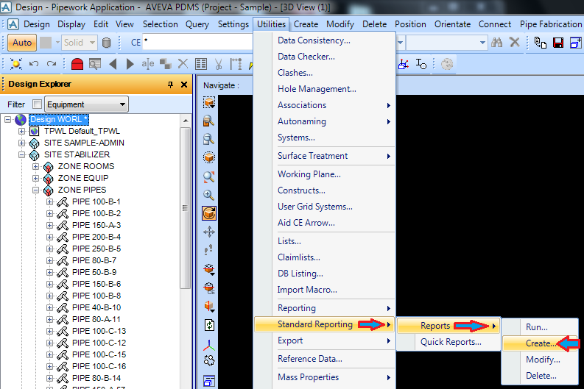Click the pan view crossed-arrows icon
584x389 pixels.
click(209, 232)
